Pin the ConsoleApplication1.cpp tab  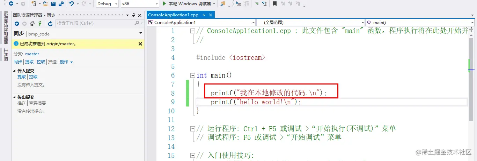pyautogui.click(x=204, y=15)
